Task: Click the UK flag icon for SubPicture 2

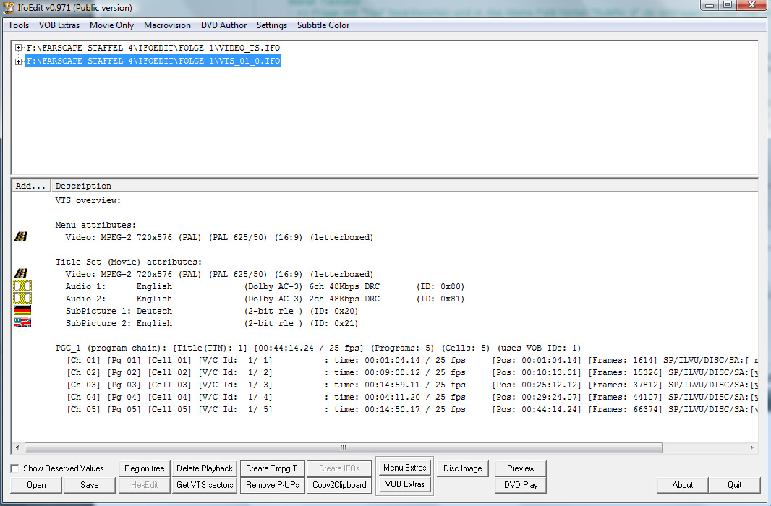Action: coord(22,323)
